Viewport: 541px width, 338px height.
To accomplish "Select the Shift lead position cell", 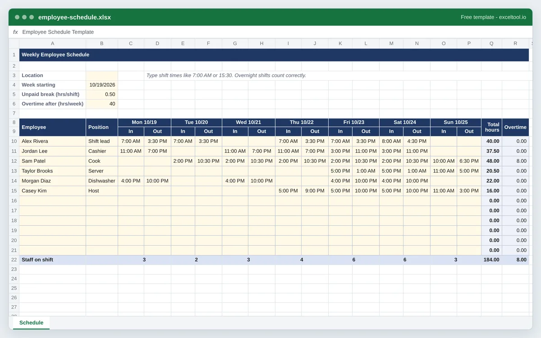I will [x=102, y=141].
